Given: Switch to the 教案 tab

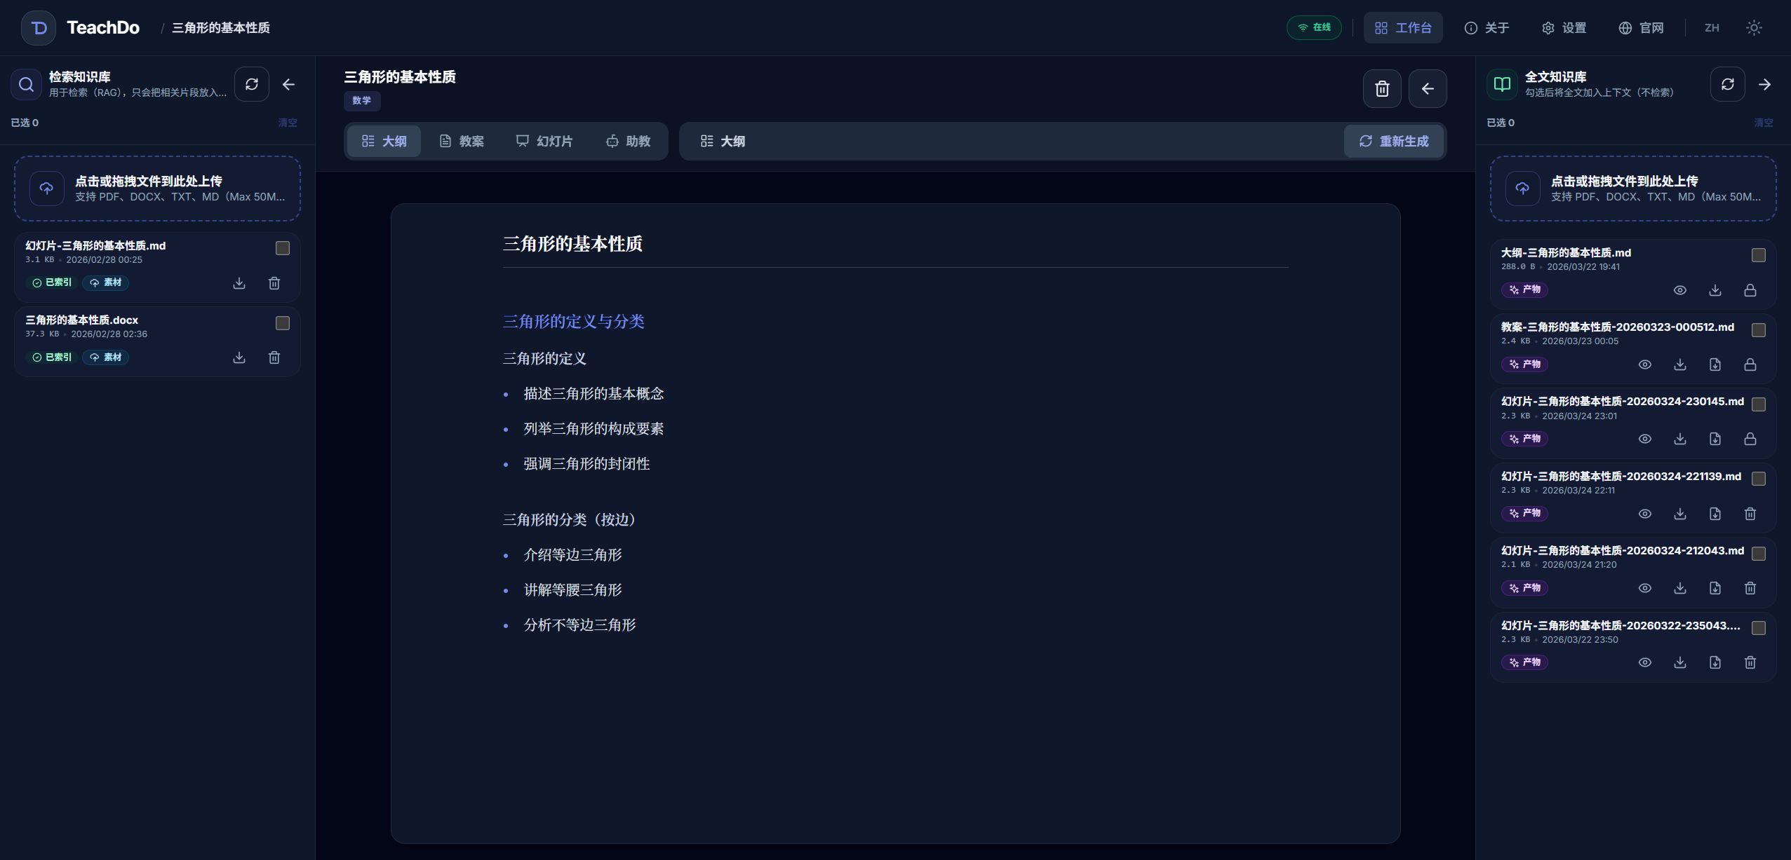Looking at the screenshot, I should (x=462, y=141).
